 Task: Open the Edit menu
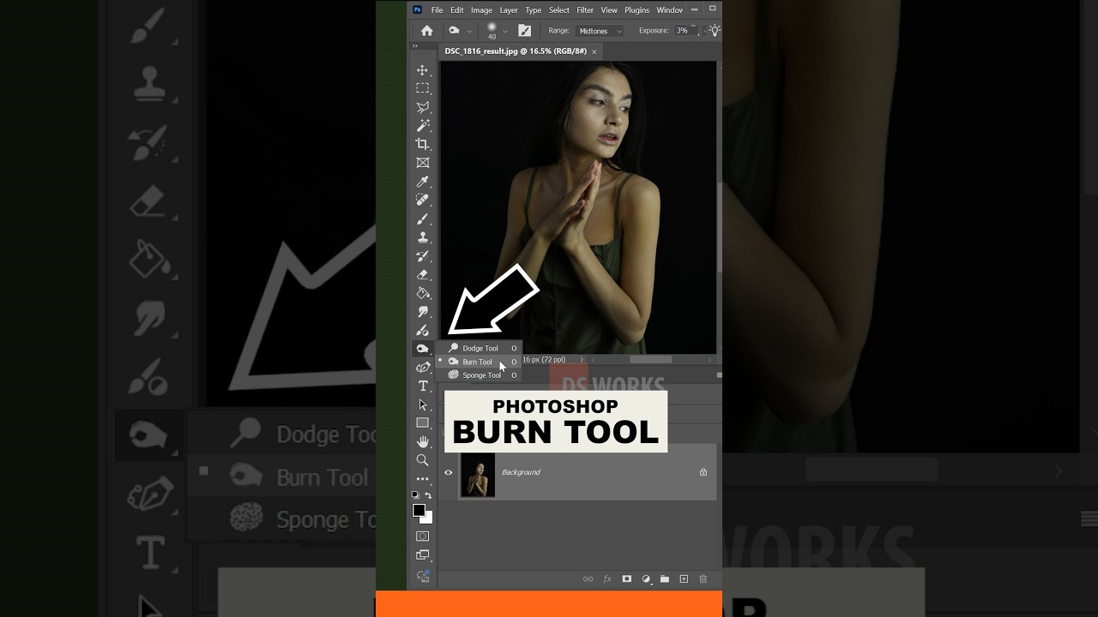click(457, 10)
